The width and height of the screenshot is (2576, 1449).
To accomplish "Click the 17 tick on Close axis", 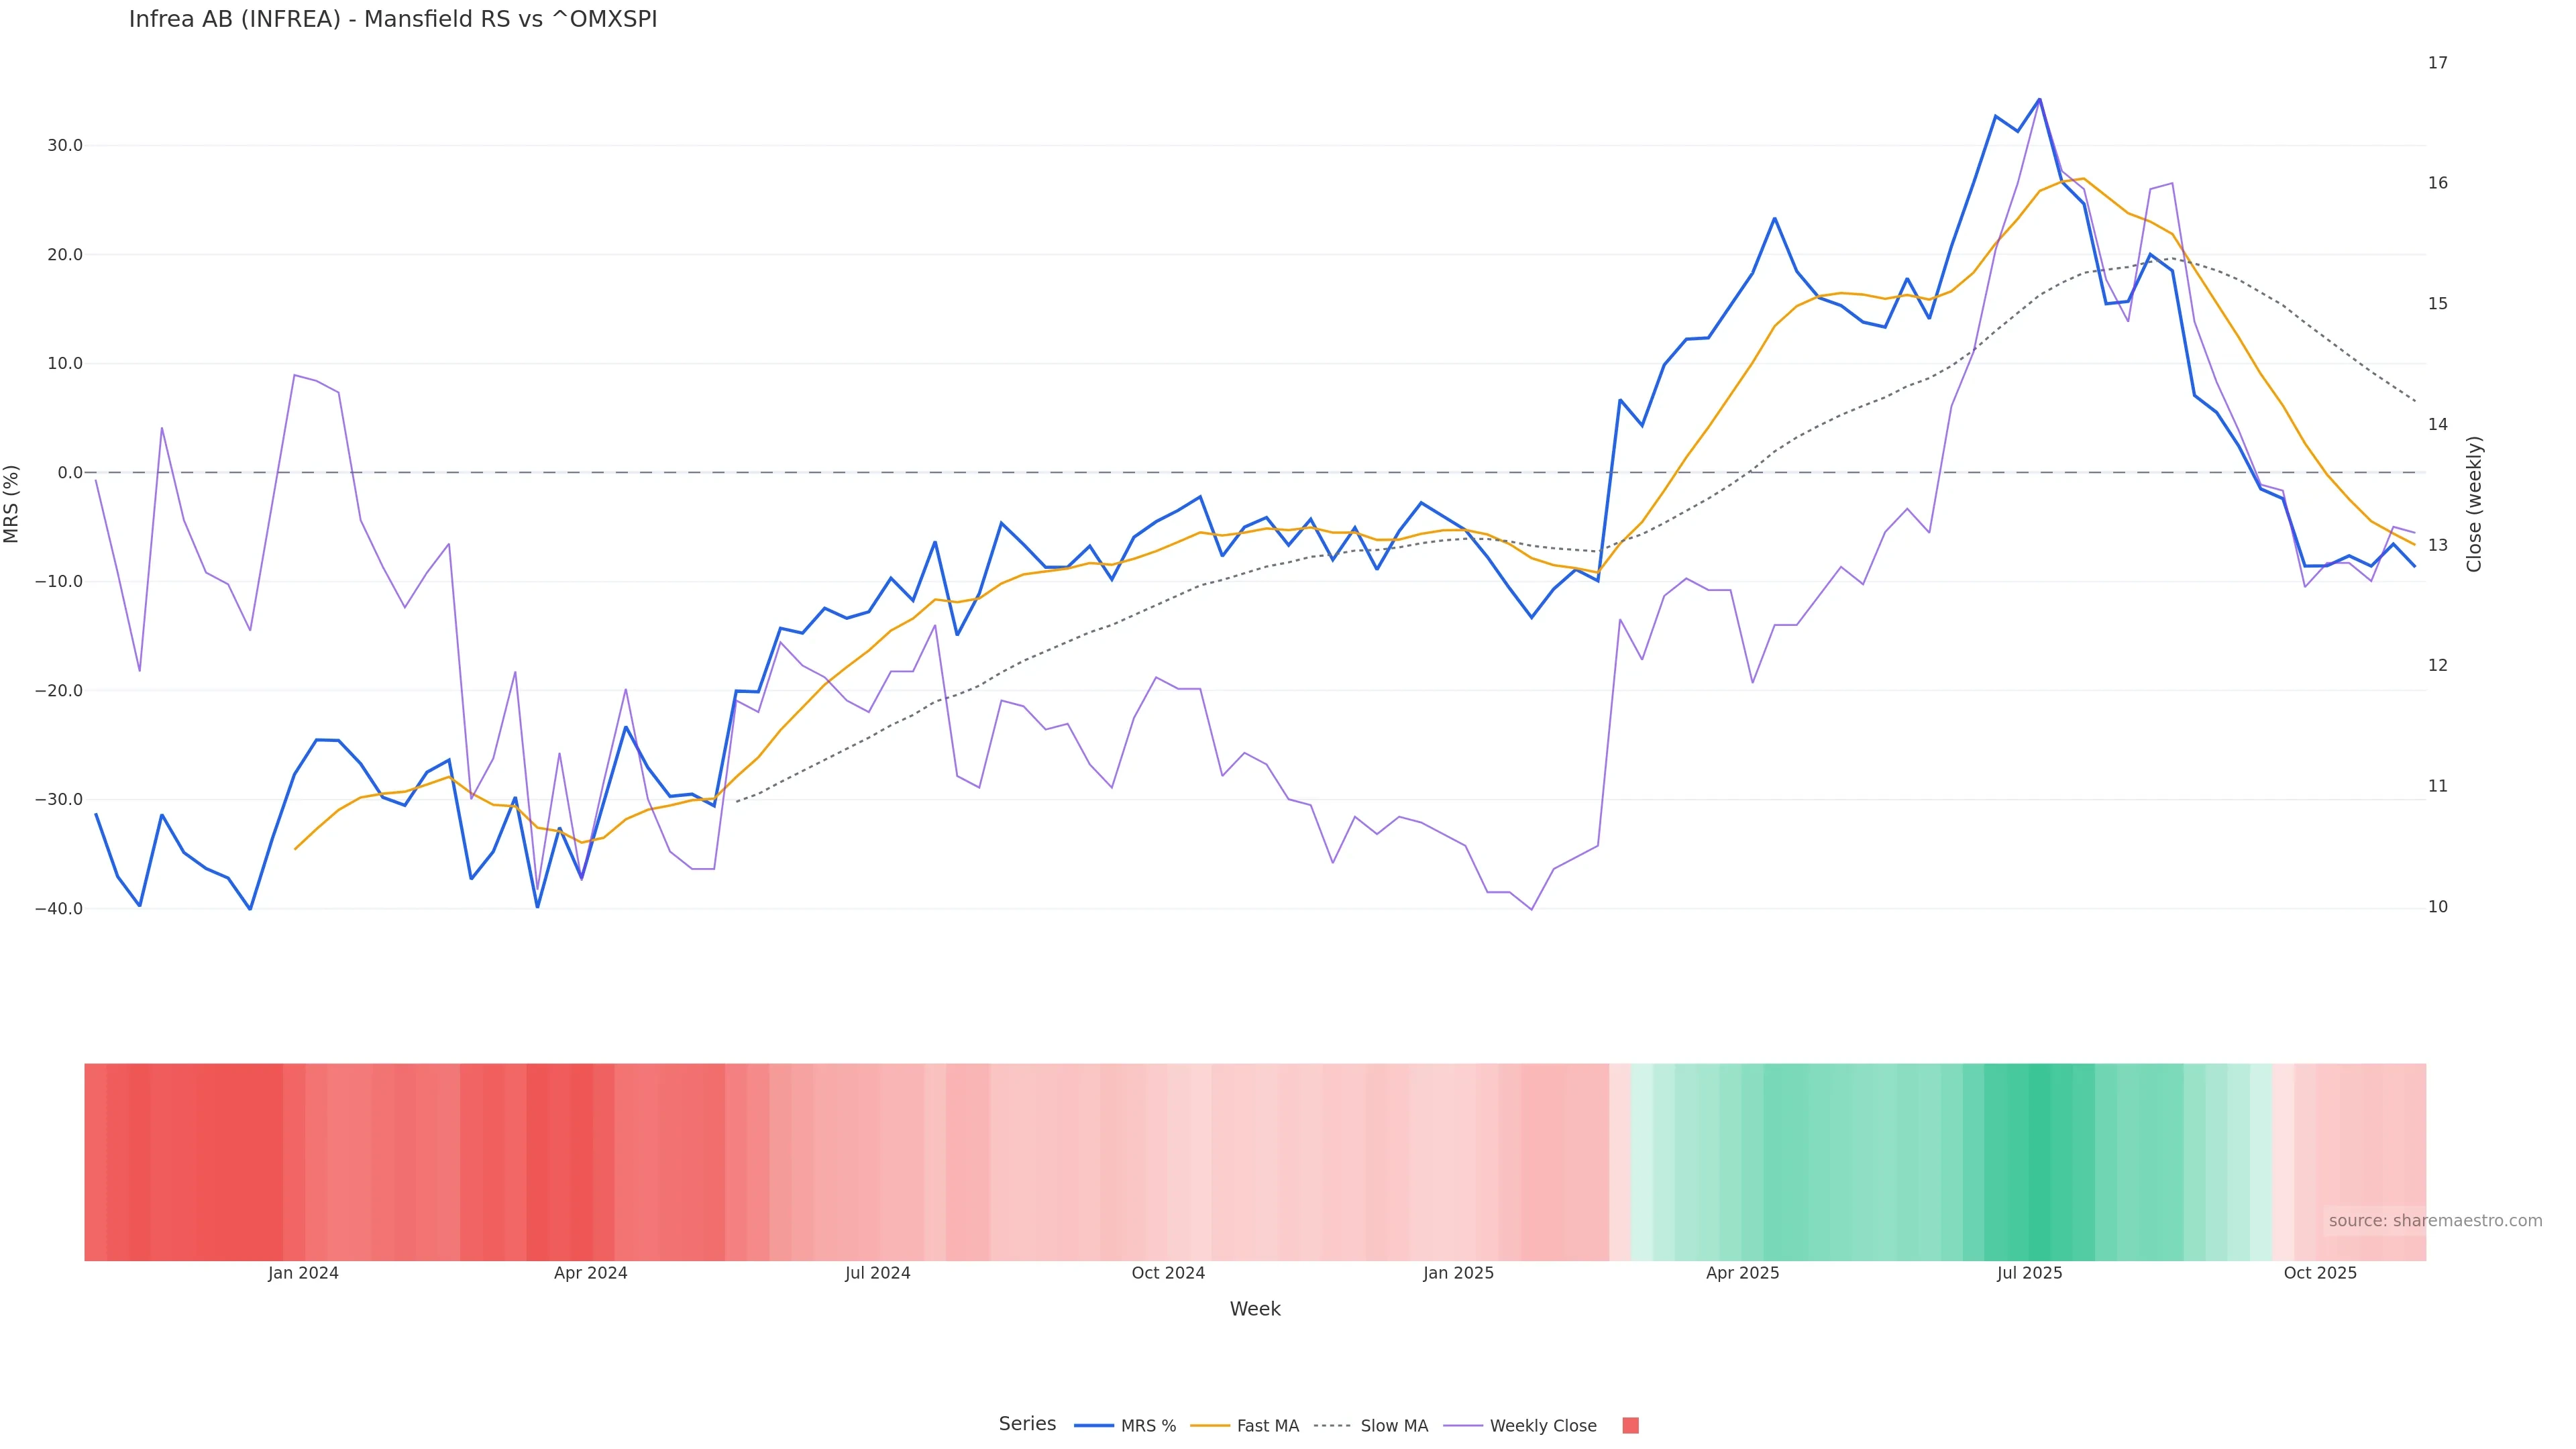I will [x=2438, y=63].
